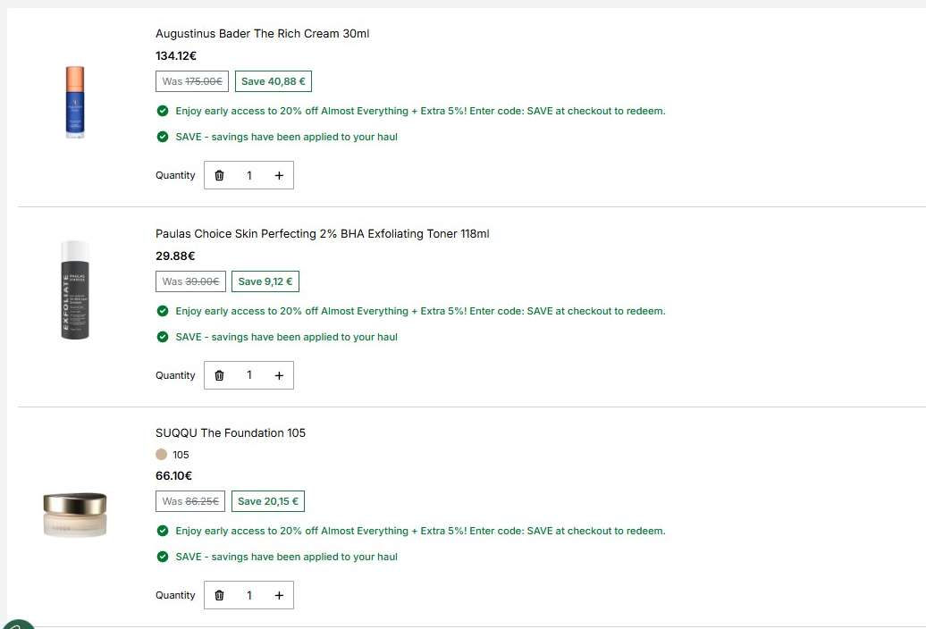Delete Paulas Choice BHA Toner via trash icon
This screenshot has height=629, width=926.
219,375
